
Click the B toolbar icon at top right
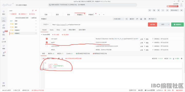click(159, 10)
